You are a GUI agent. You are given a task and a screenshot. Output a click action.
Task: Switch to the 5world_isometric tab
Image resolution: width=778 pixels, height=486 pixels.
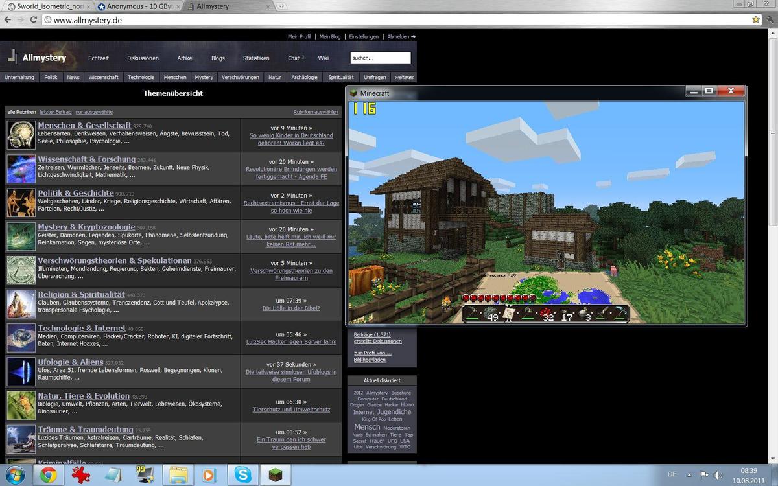47,6
